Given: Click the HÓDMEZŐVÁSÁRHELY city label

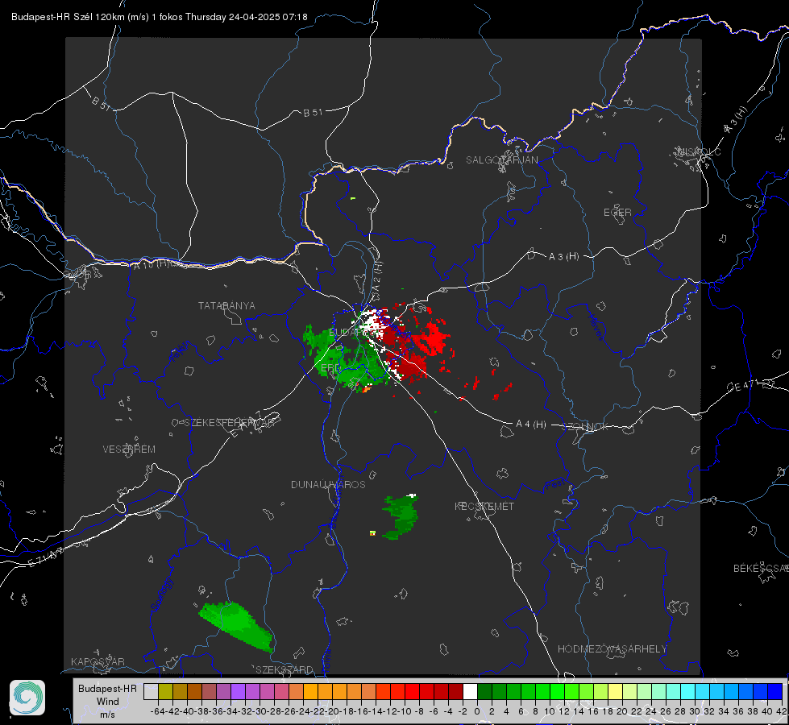Looking at the screenshot, I should click(x=612, y=649).
